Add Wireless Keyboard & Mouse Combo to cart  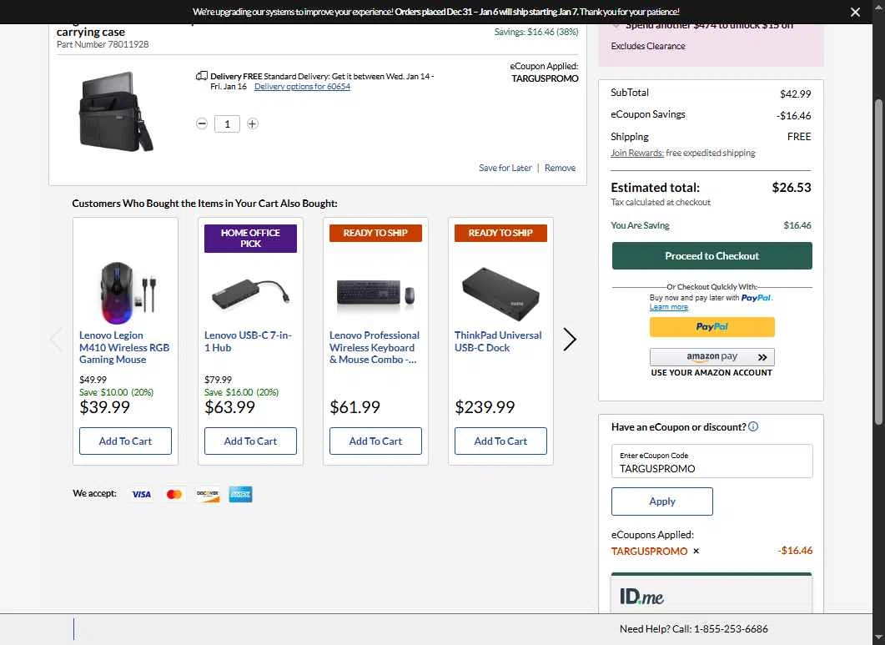click(376, 441)
